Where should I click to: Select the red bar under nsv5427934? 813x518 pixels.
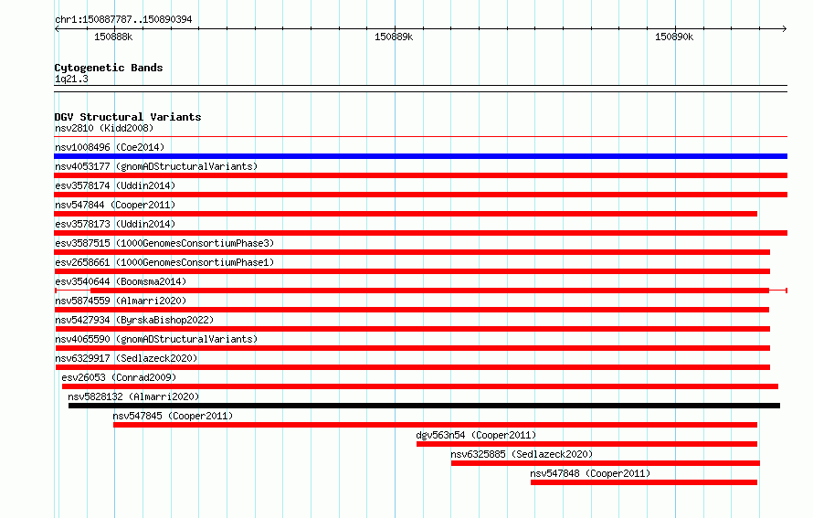tap(413, 329)
